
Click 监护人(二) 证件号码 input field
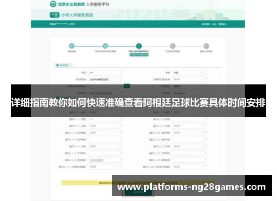[188, 139]
